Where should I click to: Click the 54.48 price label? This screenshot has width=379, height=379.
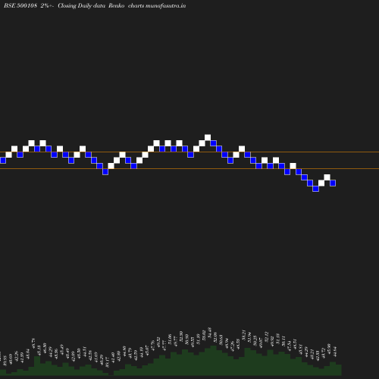pos(209,333)
